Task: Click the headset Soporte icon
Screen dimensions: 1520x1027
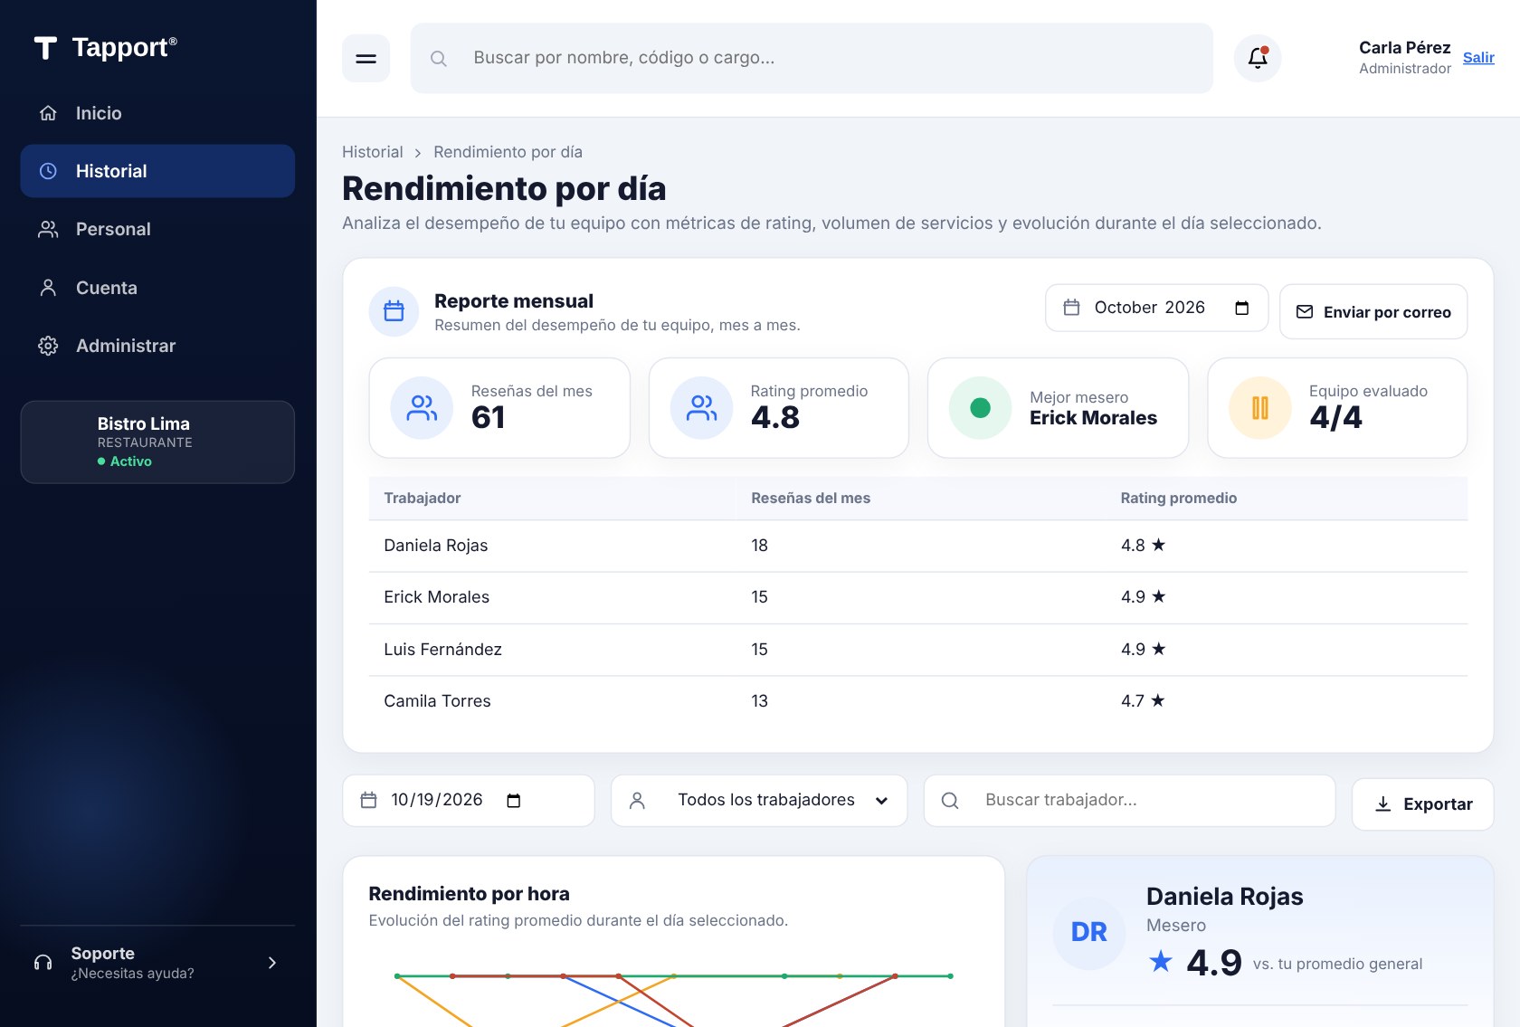Action: coord(43,963)
